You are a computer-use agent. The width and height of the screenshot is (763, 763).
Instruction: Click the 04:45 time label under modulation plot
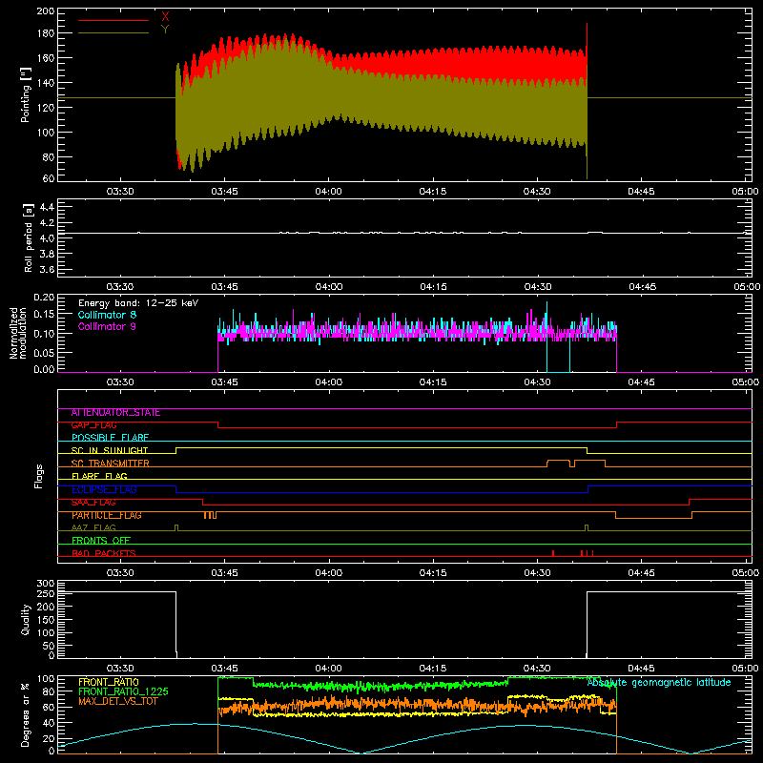click(641, 382)
